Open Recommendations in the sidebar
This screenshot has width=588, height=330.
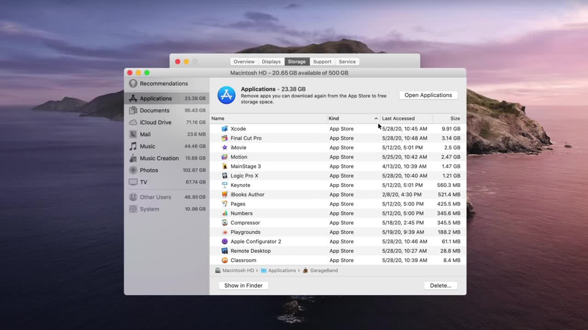(167, 83)
